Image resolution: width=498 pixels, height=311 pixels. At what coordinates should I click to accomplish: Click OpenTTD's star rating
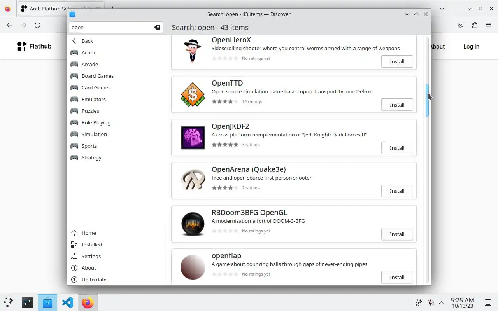click(x=225, y=101)
